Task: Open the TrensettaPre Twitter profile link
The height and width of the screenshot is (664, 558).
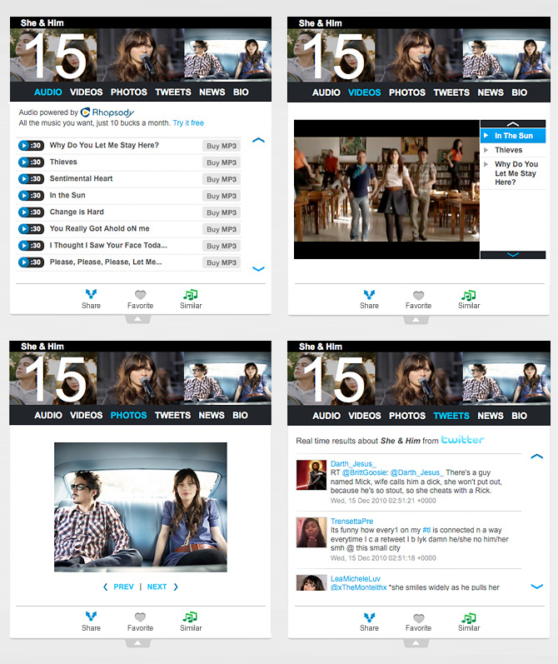Action: click(351, 522)
